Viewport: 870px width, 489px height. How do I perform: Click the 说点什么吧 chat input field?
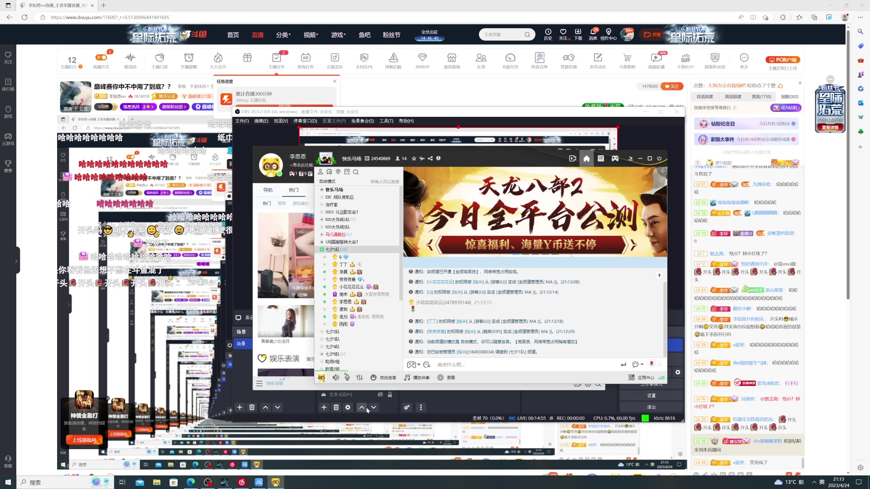pyautogui.click(x=526, y=365)
